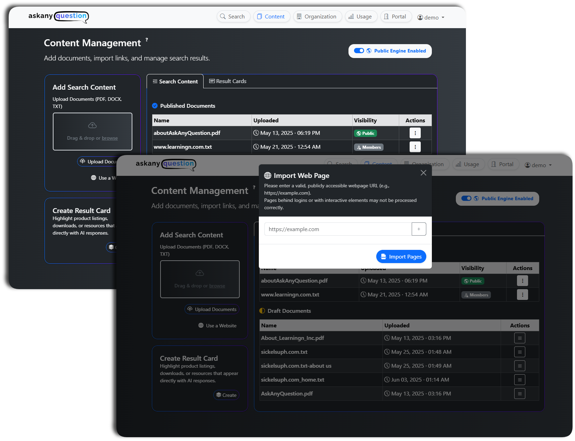Open Usage nav item in back window

tap(361, 16)
